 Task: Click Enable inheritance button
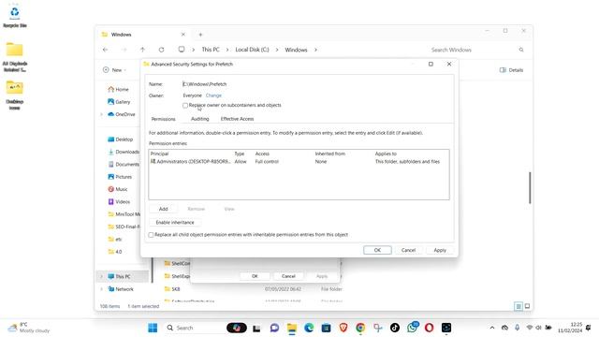point(175,223)
